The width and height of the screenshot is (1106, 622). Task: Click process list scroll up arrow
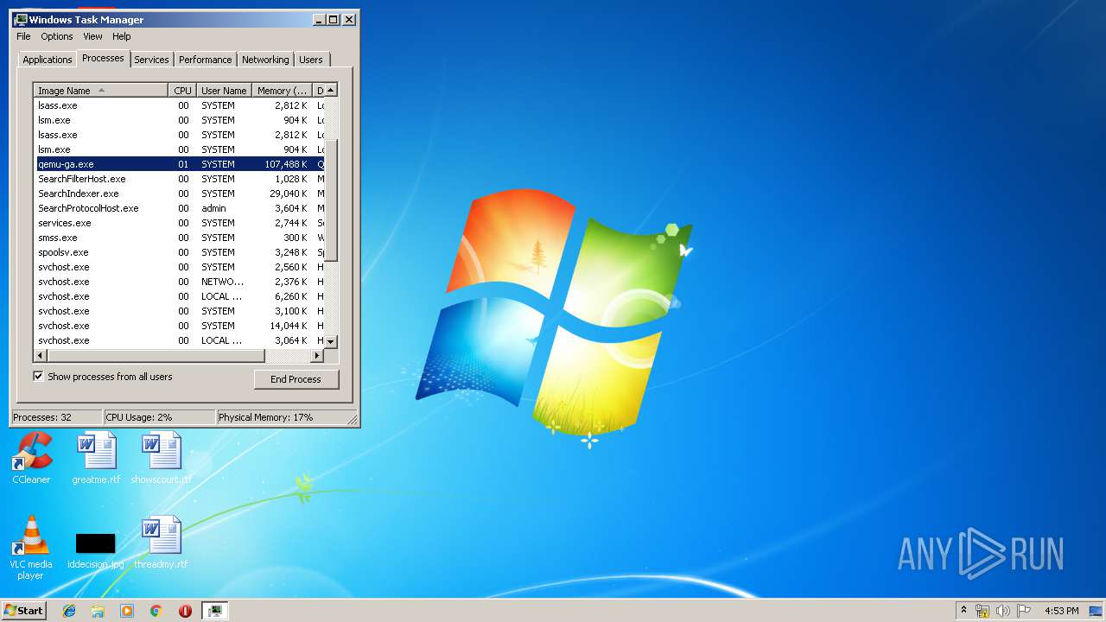point(331,90)
